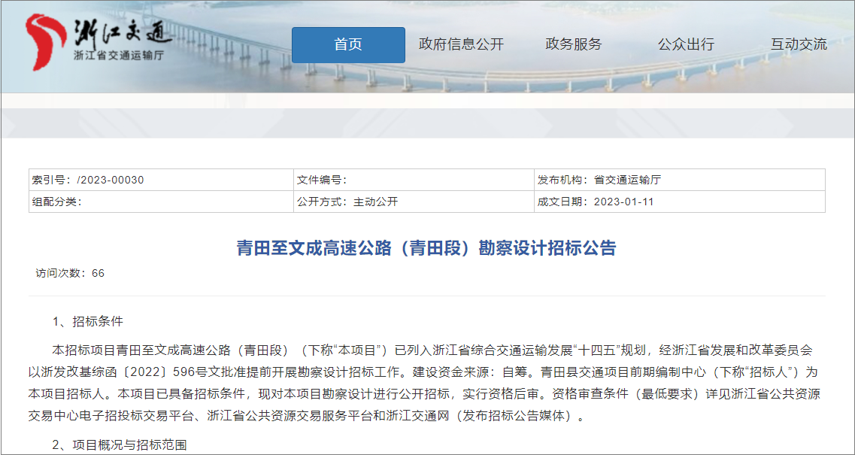855x455 pixels.
Task: Open the 政务服务 menu item
Action: (x=574, y=44)
